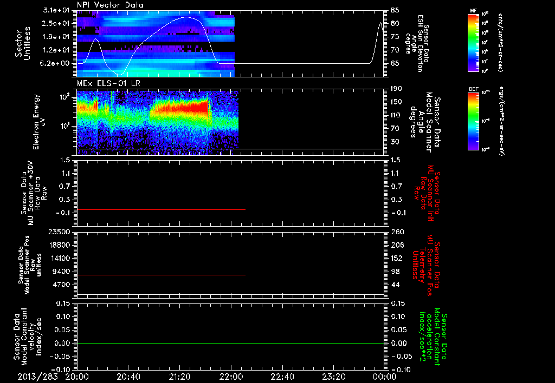This screenshot has width=555, height=383.
Task: Click the 00:00 time axis label
Action: 385,377
